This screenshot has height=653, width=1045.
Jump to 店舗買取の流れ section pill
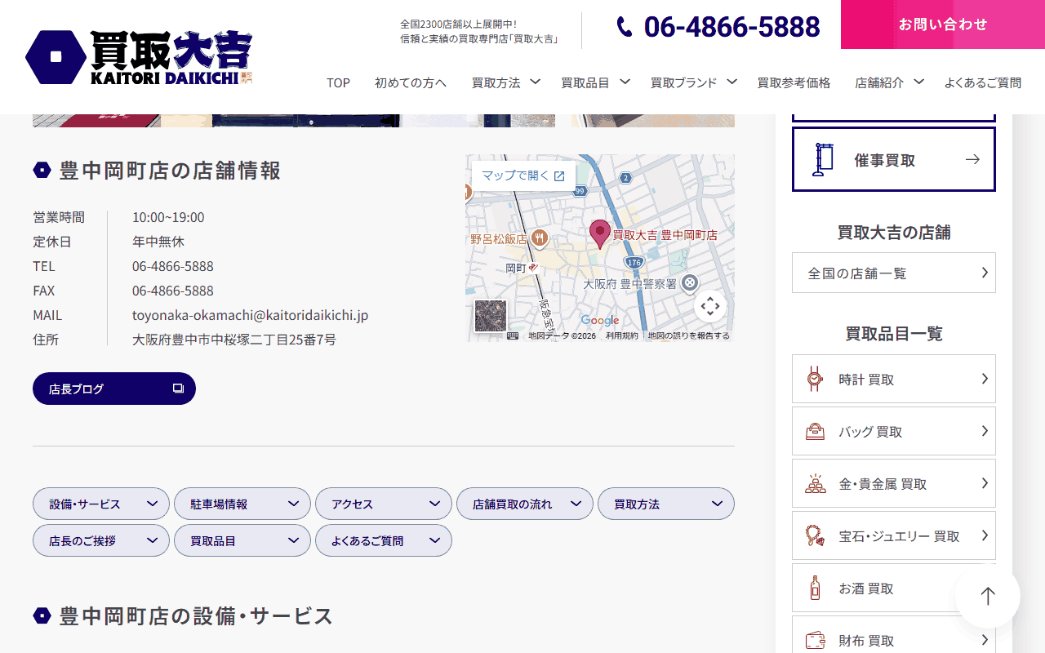pyautogui.click(x=525, y=504)
